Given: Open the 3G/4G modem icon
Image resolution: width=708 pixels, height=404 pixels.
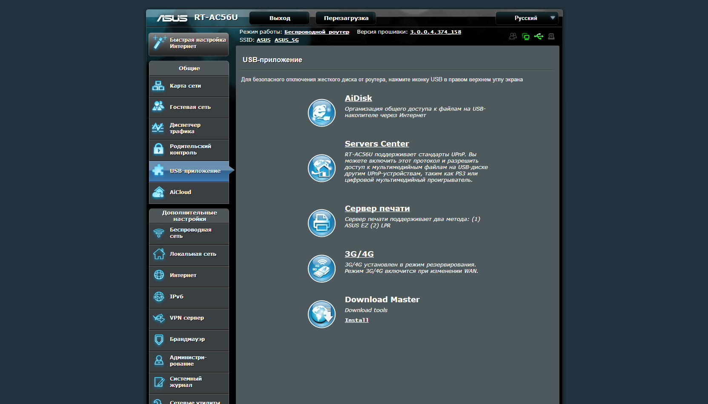Looking at the screenshot, I should click(321, 269).
